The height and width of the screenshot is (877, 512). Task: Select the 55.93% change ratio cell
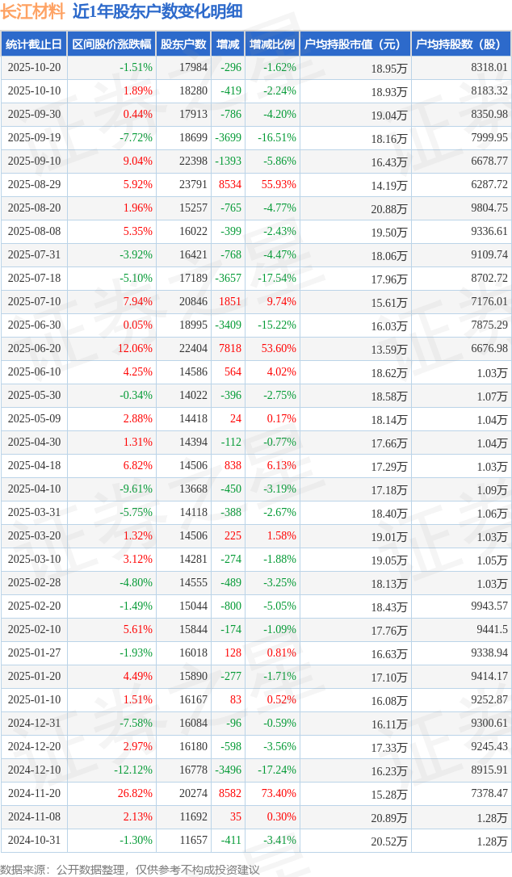[279, 185]
